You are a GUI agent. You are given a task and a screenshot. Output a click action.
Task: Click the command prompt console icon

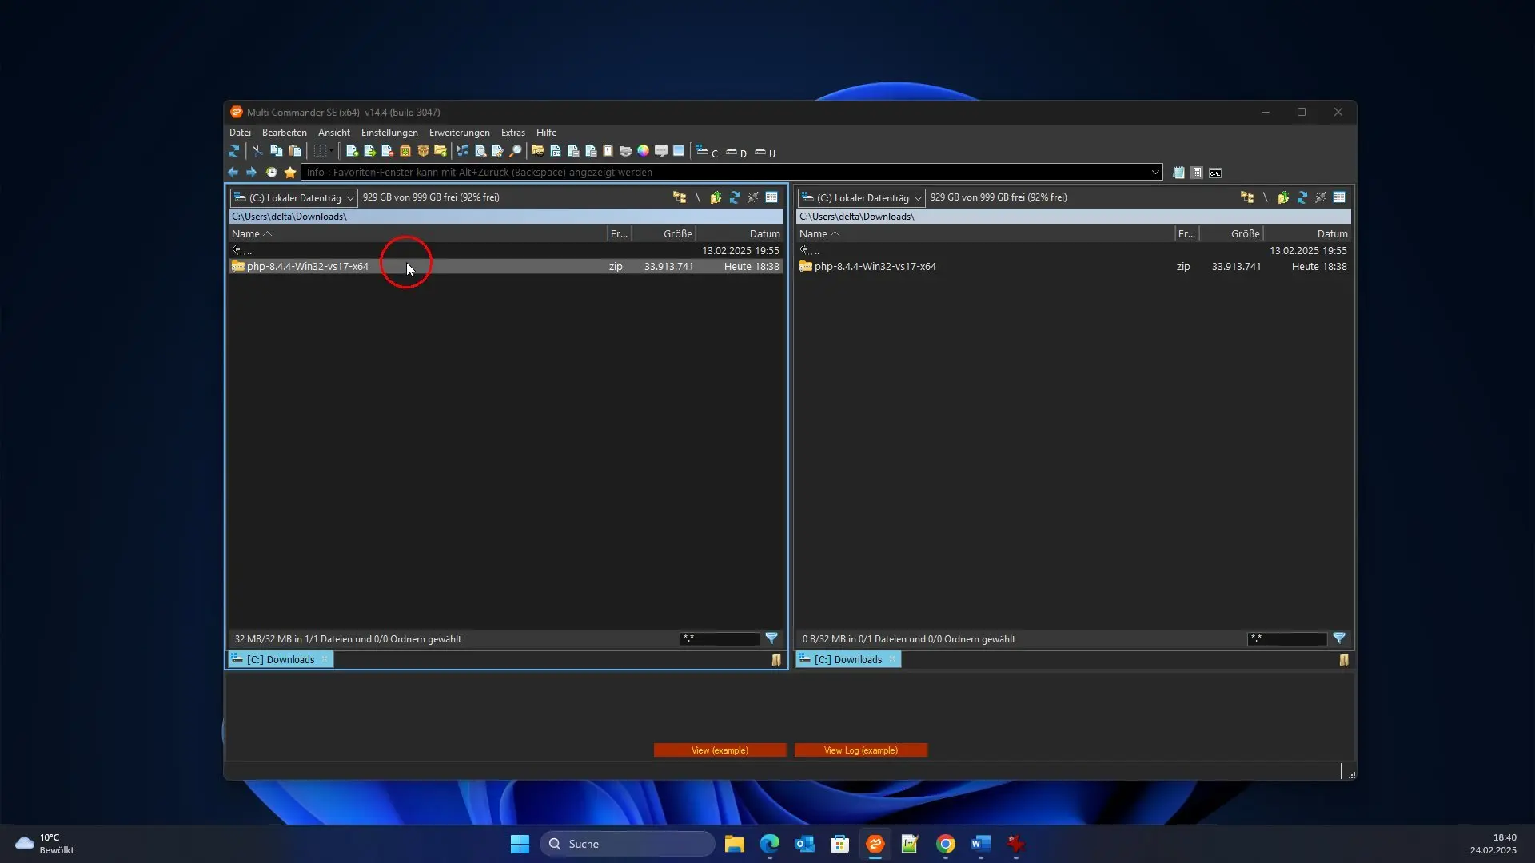tap(1215, 173)
